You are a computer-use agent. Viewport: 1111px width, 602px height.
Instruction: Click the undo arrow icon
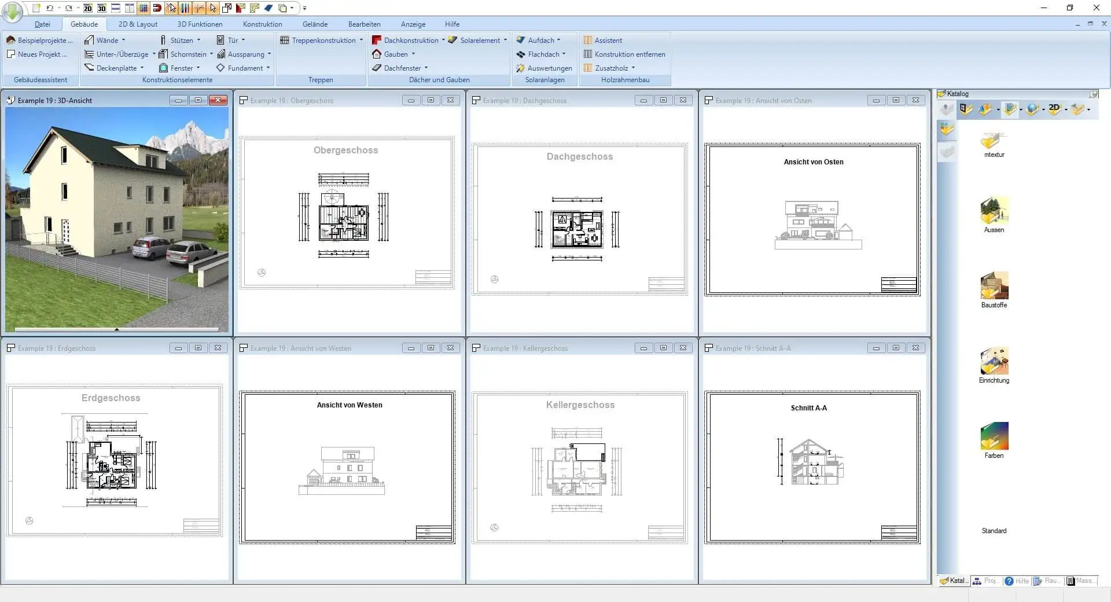point(50,8)
